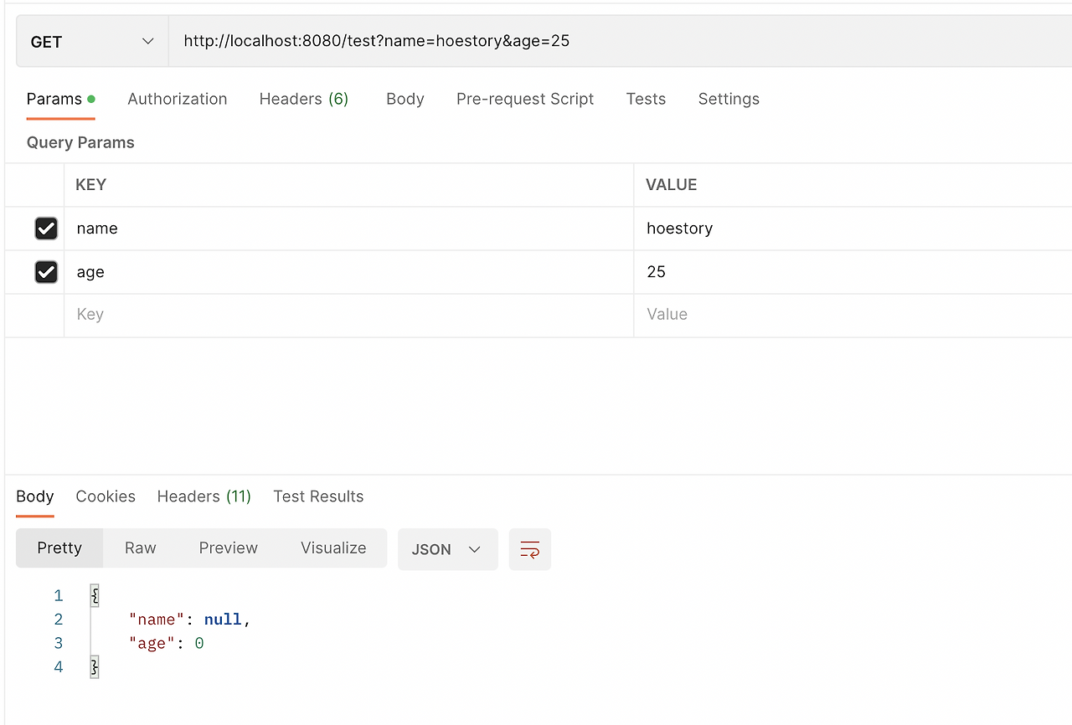Open the Tests tab
The image size is (1072, 725).
646,99
